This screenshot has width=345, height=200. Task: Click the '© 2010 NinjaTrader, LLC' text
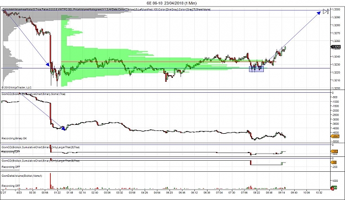pyautogui.click(x=17, y=87)
